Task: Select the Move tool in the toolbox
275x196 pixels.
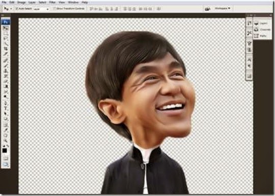Action: coord(6,28)
